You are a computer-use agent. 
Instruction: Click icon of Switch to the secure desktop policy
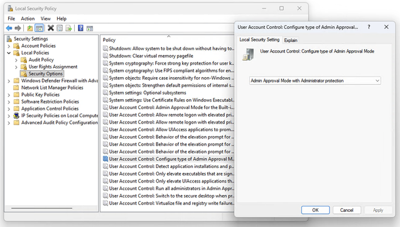click(105, 196)
